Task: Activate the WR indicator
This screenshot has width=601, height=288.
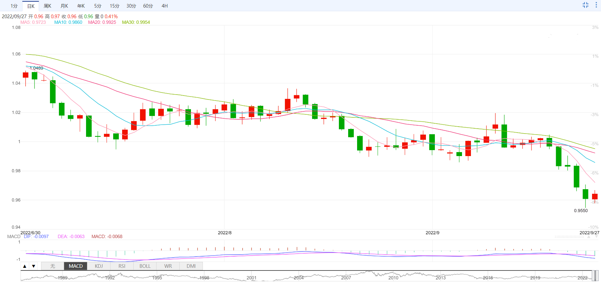Action: tap(168, 266)
